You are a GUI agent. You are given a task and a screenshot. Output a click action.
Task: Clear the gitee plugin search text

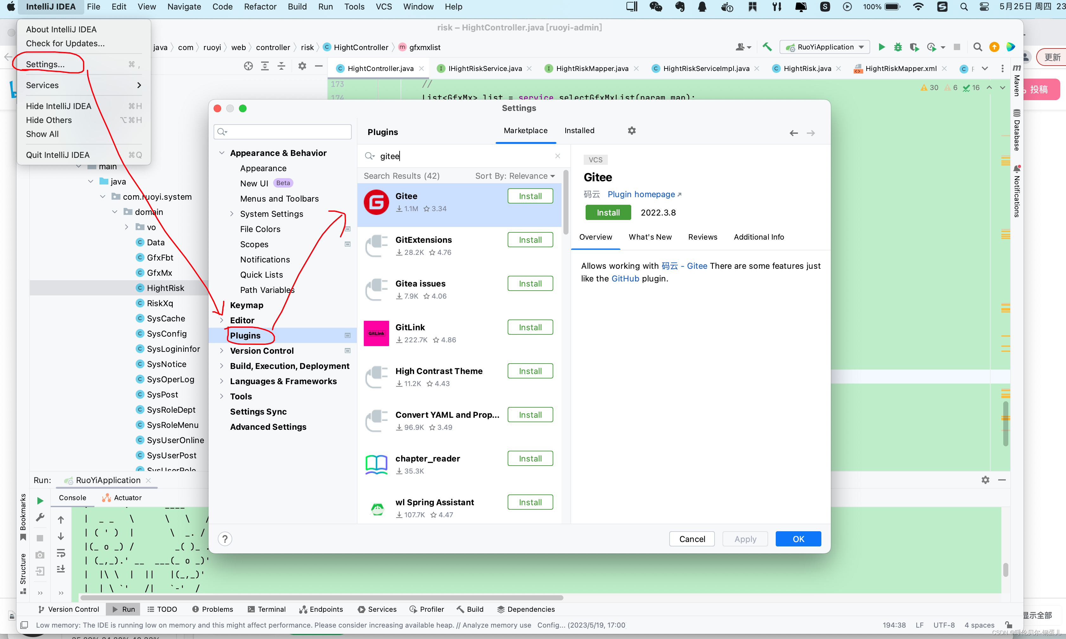(x=557, y=156)
